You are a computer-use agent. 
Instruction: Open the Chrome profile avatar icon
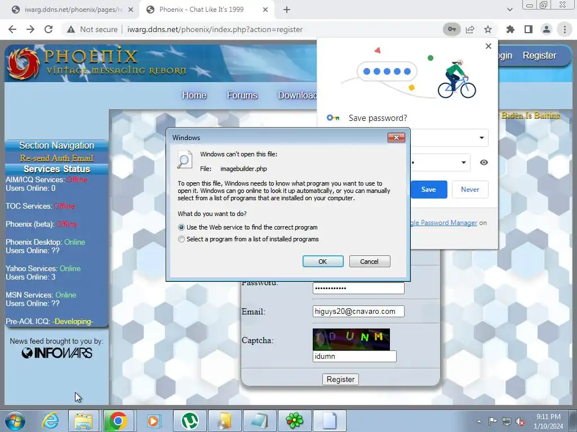coord(547,29)
